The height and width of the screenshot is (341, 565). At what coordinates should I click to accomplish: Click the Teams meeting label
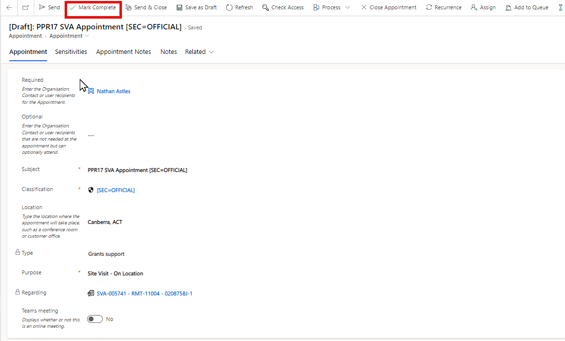pos(40,311)
